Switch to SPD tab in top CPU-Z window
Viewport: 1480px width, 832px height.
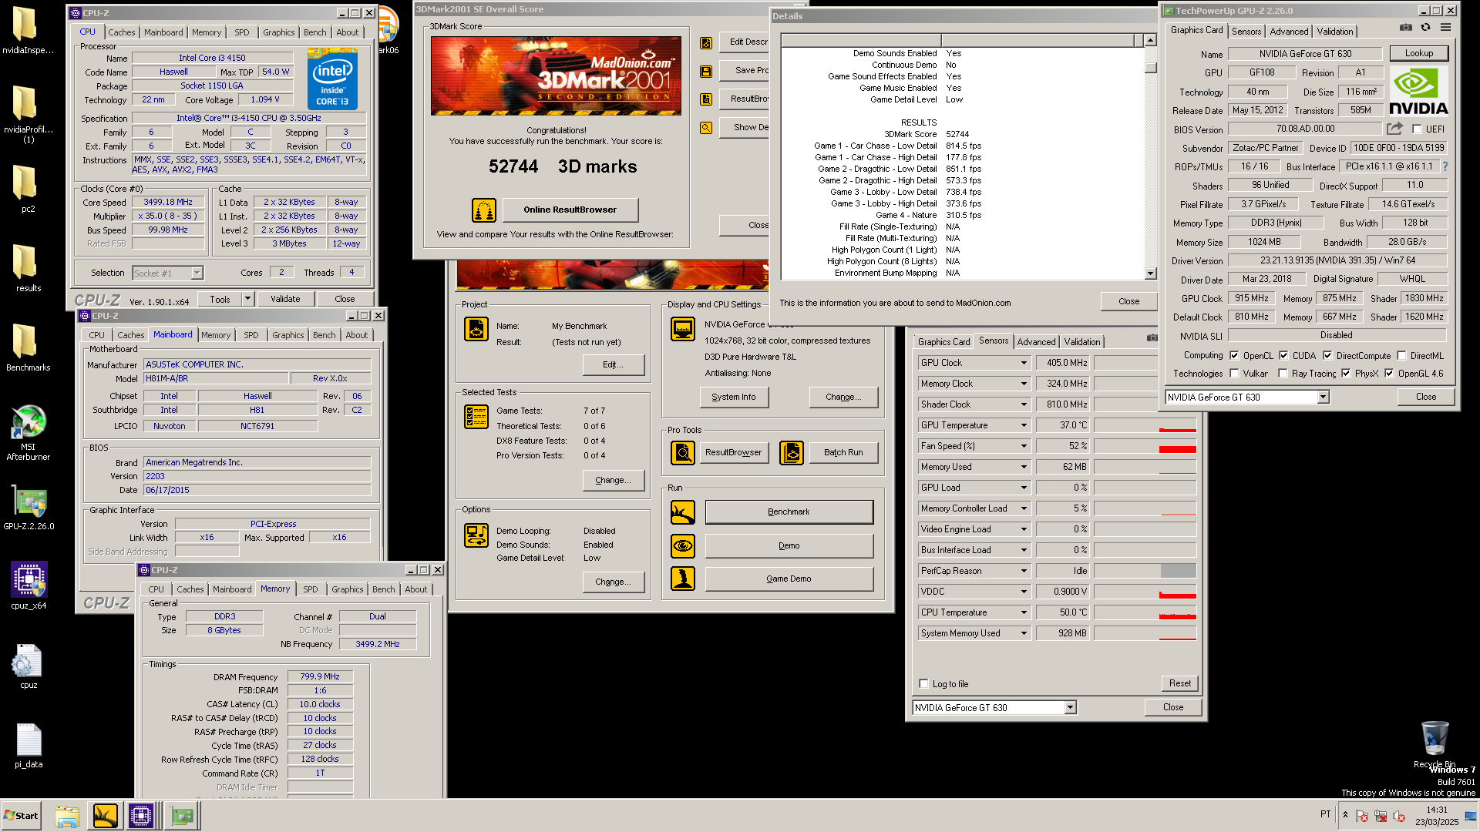coord(241,32)
